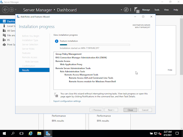Click the disabled Previous button

pos(96,110)
